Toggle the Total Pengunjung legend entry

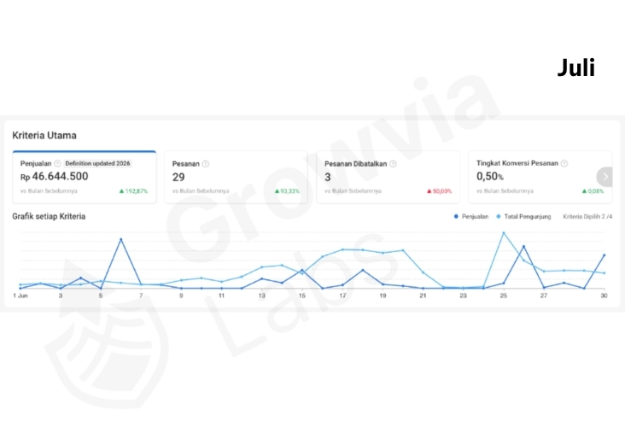[523, 217]
